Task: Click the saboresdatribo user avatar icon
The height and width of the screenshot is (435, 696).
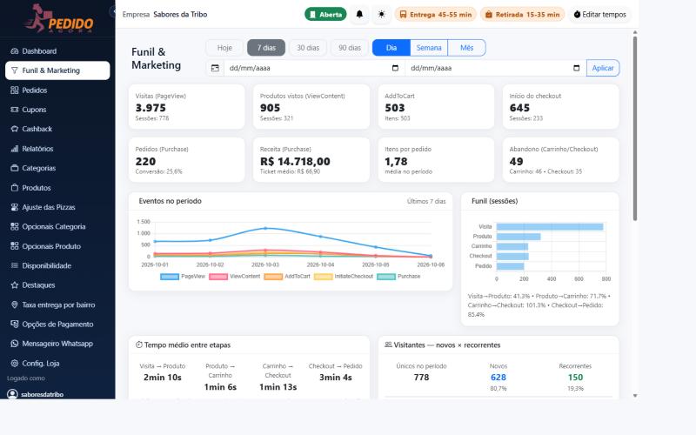Action: point(12,394)
